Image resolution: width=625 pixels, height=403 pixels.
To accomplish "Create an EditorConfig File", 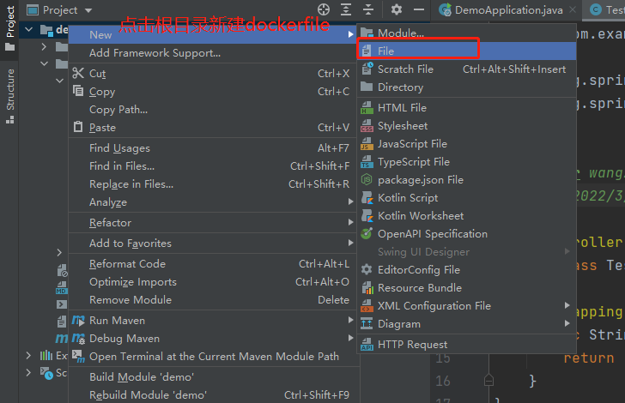I will pyautogui.click(x=466, y=270).
